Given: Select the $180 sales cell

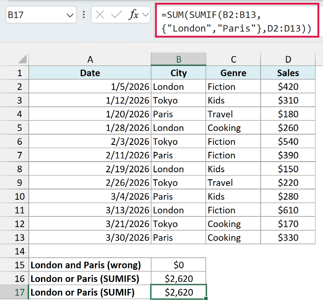Looking at the screenshot, I should click(288, 114).
